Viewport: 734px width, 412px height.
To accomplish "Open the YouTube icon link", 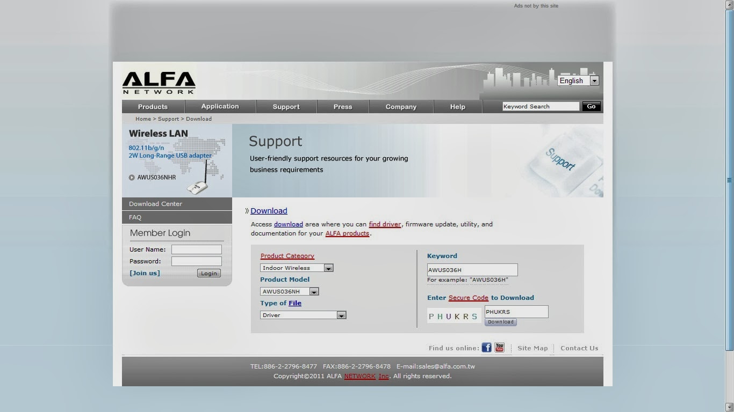I will [x=500, y=348].
